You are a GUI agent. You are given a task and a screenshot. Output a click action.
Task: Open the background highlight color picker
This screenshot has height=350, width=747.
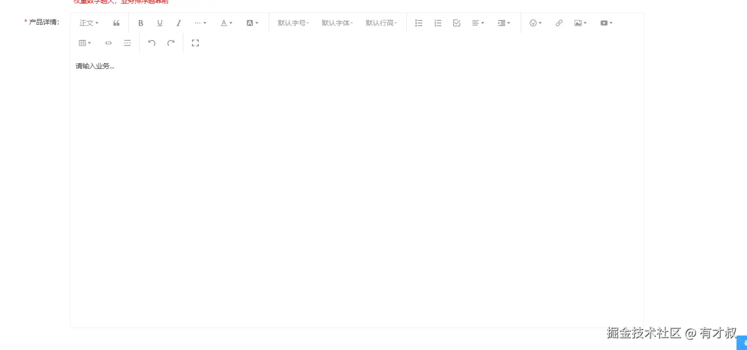pos(253,23)
